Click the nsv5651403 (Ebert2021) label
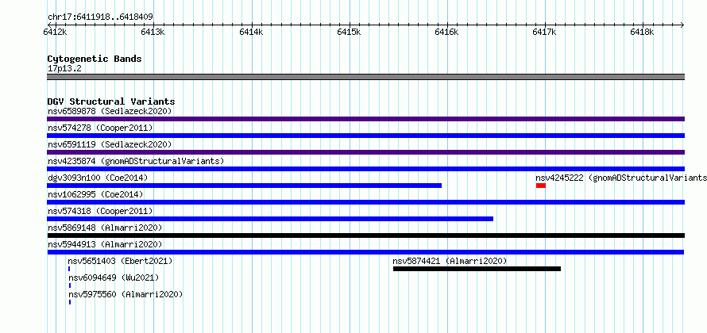The image size is (707, 333). coord(121,261)
